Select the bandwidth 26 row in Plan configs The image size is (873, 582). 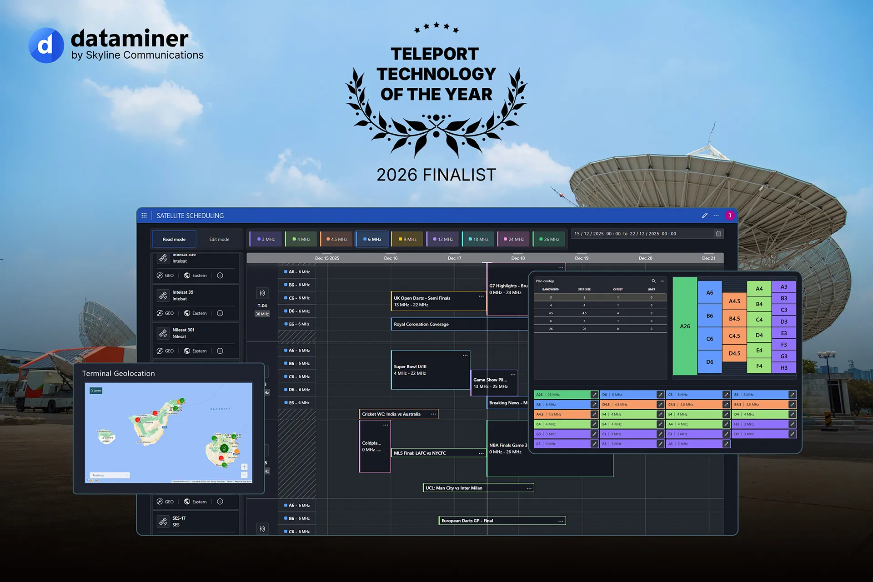point(600,329)
